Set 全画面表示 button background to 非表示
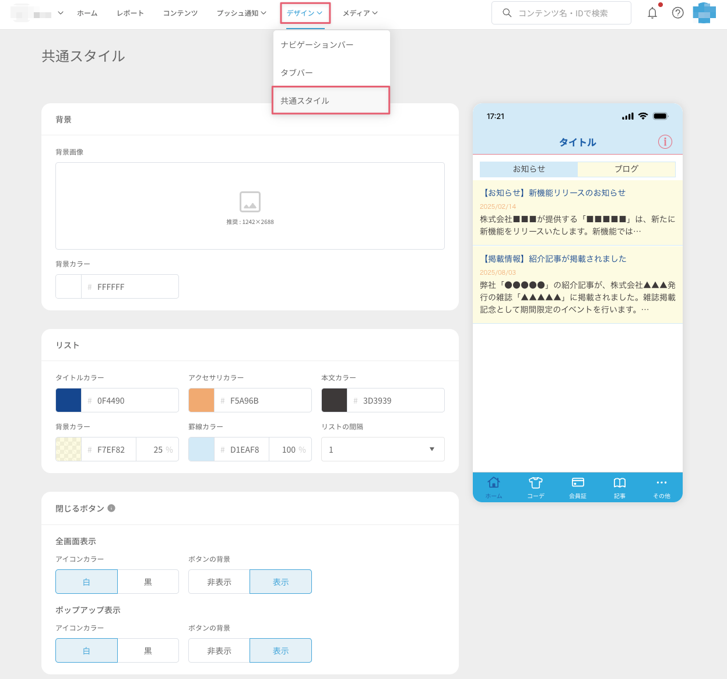 [x=219, y=582]
